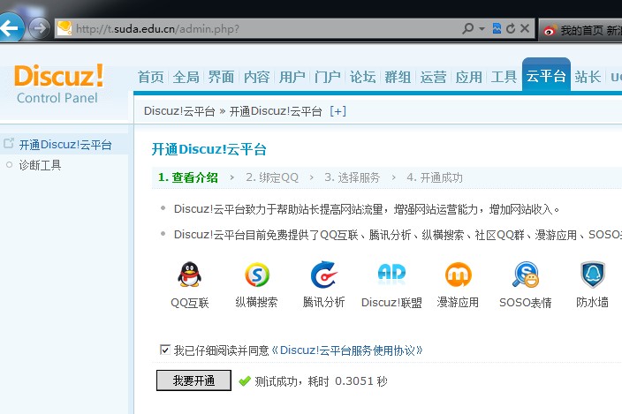Click the 腾讯分析 label
The image size is (622, 414).
pyautogui.click(x=323, y=302)
